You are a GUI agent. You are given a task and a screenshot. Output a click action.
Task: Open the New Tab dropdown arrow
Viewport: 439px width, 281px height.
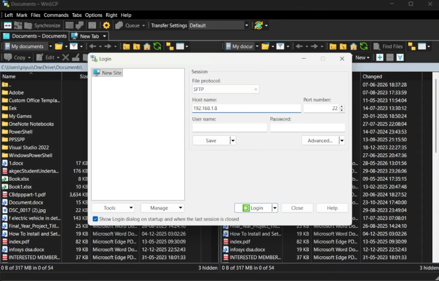(104, 36)
